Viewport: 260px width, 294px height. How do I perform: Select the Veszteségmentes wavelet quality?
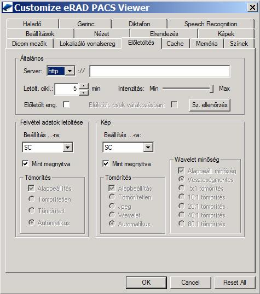click(x=182, y=179)
